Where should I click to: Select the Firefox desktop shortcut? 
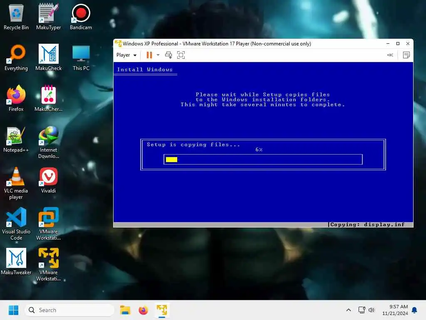(x=16, y=98)
